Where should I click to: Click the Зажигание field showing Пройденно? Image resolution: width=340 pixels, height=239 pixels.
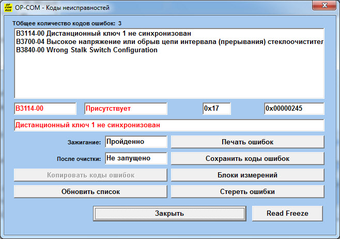(136, 142)
